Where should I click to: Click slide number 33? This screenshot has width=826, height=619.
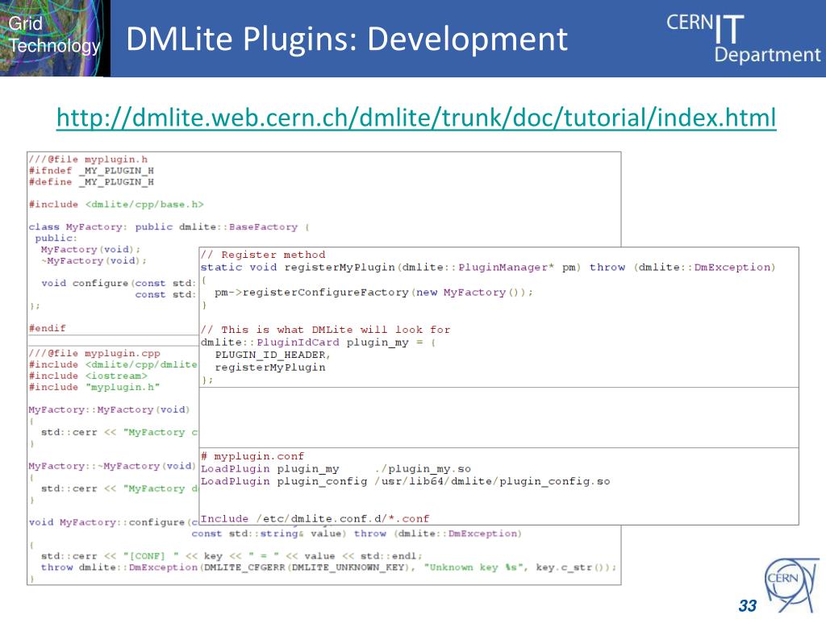[748, 606]
